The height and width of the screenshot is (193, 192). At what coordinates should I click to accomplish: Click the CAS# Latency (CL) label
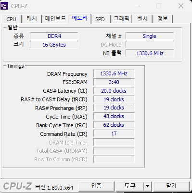click(x=65, y=91)
